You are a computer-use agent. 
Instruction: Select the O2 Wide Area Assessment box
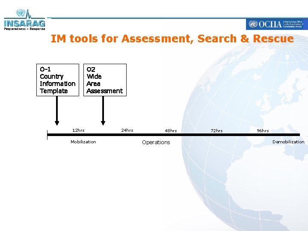[x=105, y=80]
